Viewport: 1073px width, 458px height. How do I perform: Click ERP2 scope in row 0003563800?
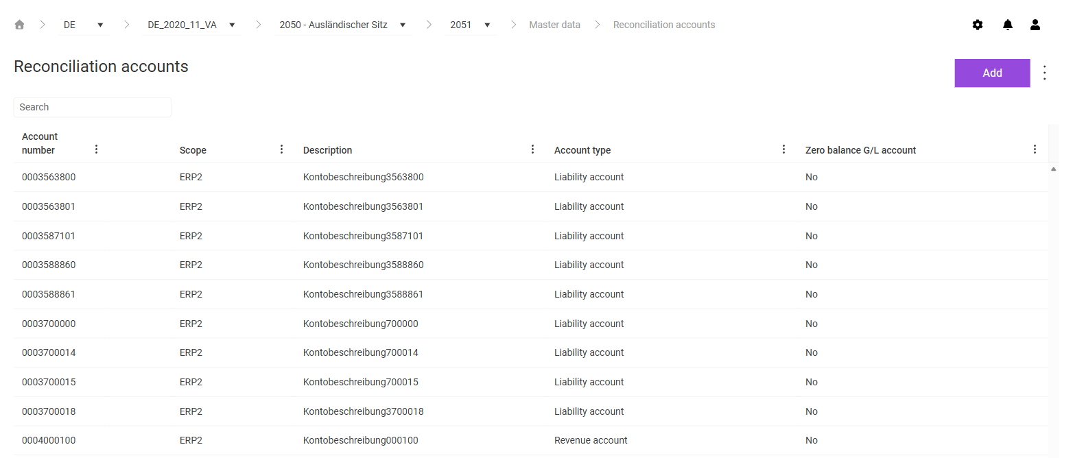[x=191, y=177]
